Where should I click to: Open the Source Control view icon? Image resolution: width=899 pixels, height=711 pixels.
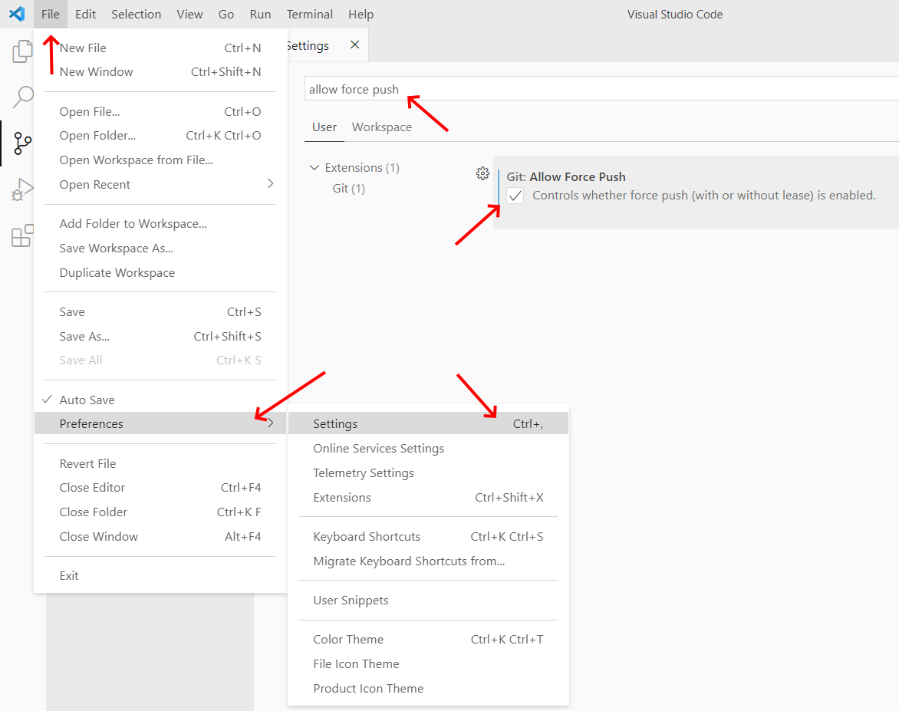tap(22, 143)
